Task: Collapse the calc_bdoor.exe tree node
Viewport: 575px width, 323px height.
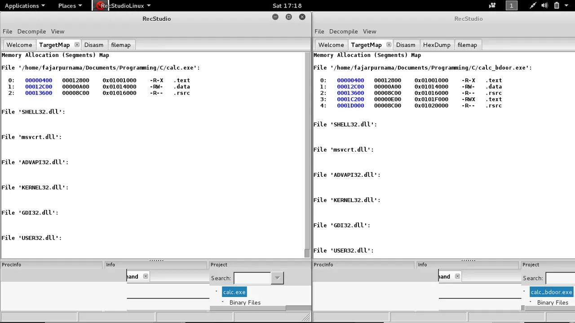Action: 524,292
